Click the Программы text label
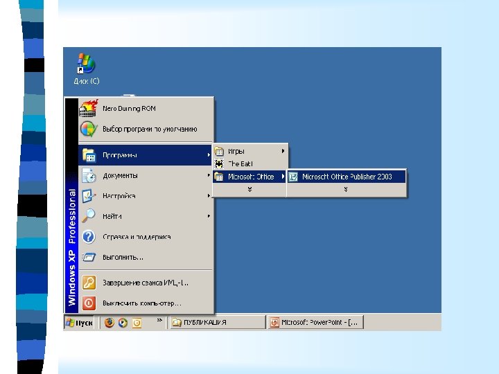 pos(120,155)
